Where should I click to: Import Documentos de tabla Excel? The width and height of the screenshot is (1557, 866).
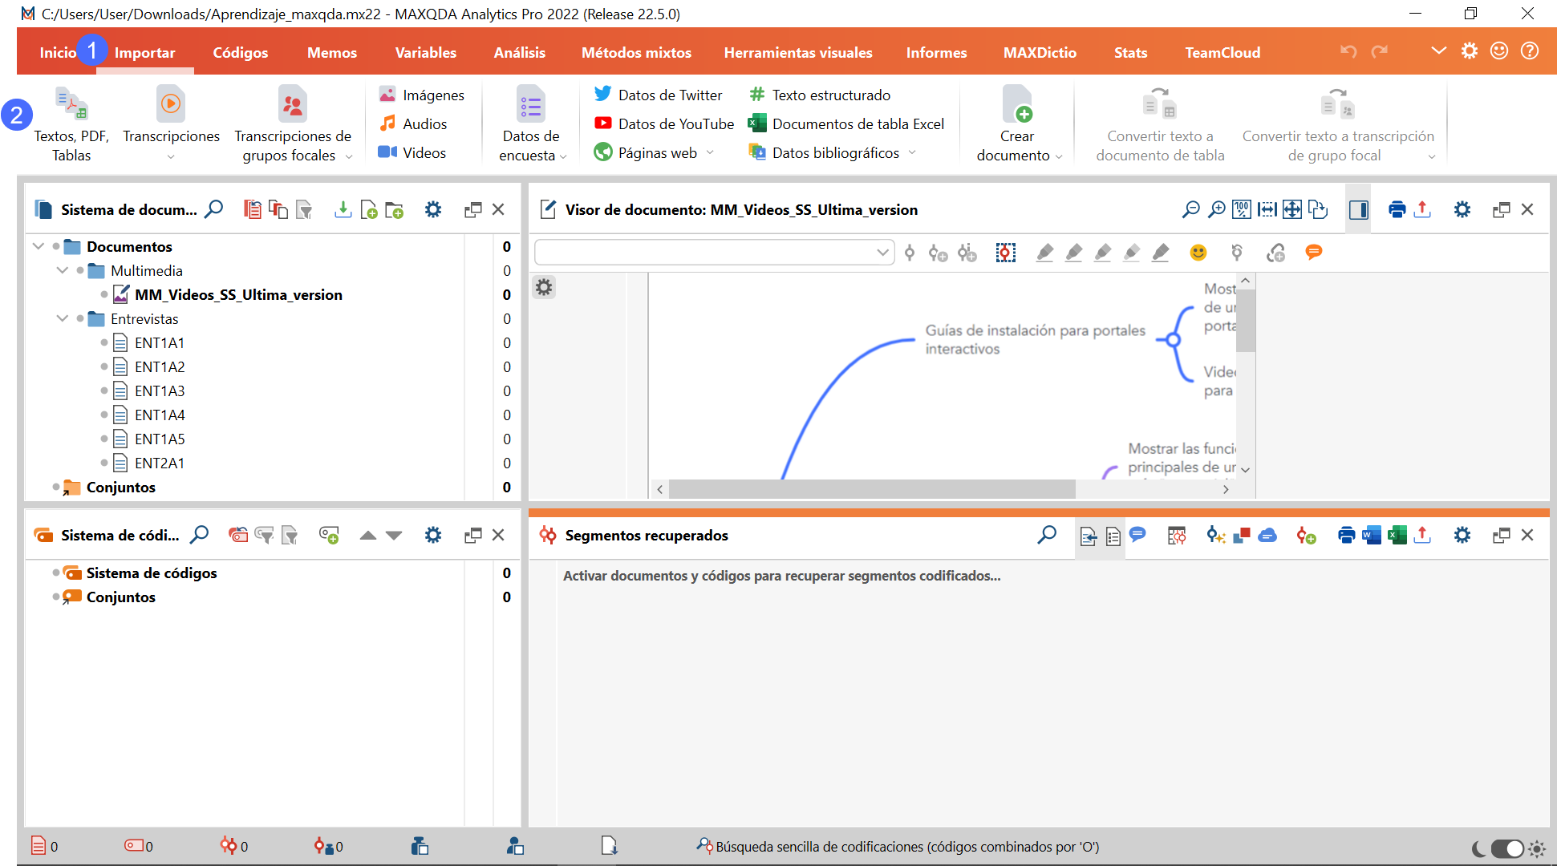point(846,123)
